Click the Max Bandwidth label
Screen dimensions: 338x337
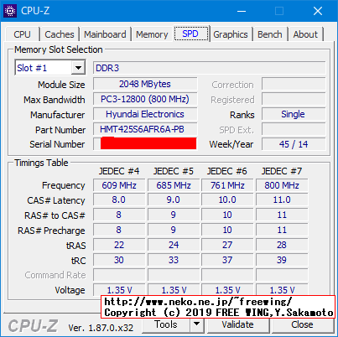point(55,100)
